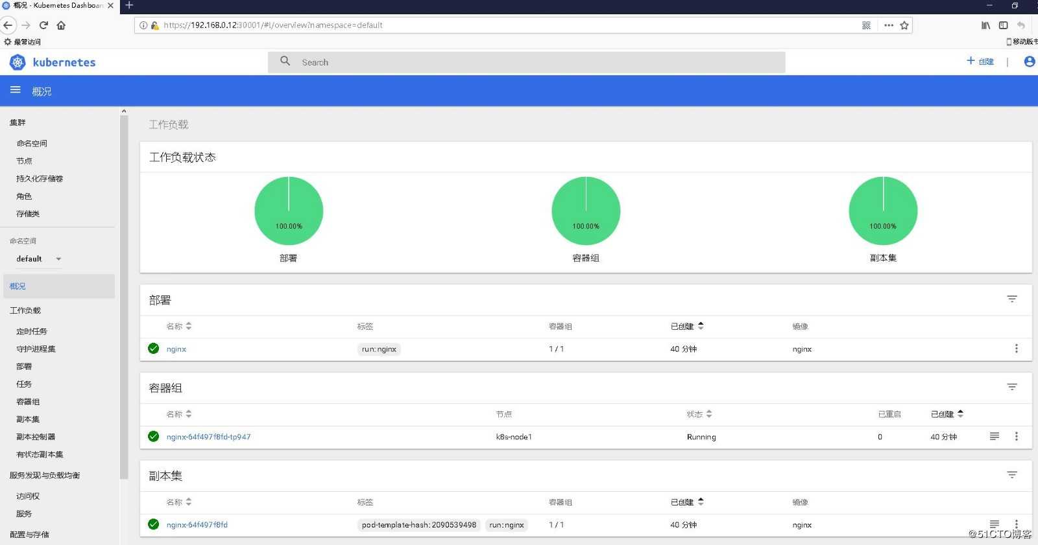This screenshot has width=1038, height=545.
Task: Bookmark this page with star icon
Action: pyautogui.click(x=904, y=25)
